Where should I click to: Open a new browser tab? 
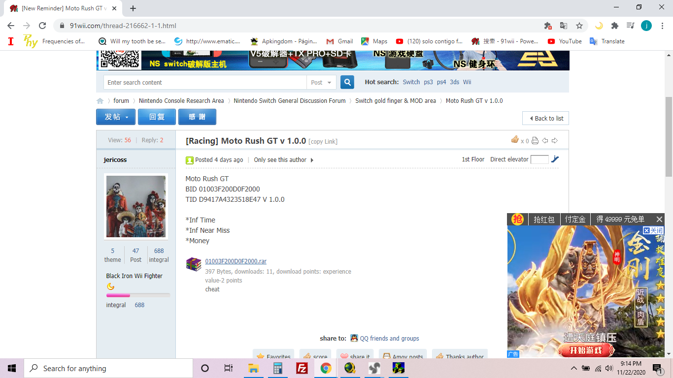pos(133,8)
